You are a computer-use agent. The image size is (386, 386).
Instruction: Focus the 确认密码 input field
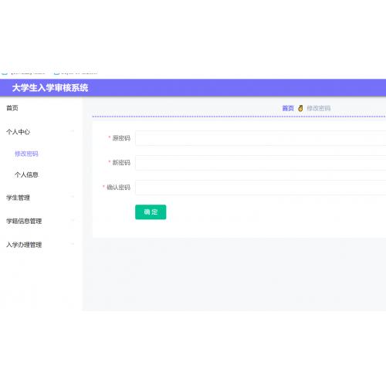point(260,188)
